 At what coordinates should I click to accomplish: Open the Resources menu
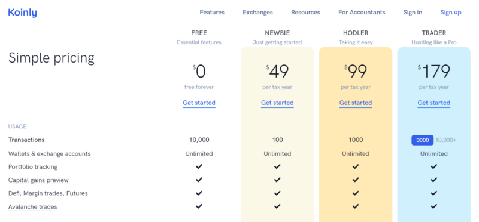click(305, 12)
